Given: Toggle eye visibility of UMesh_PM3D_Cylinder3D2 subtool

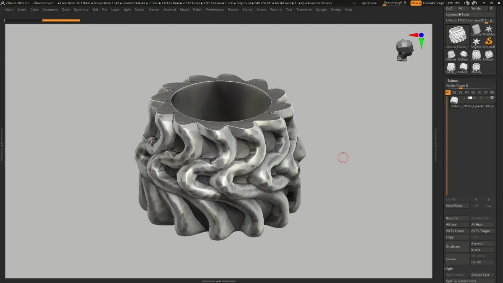Looking at the screenshot, I should tap(492, 98).
